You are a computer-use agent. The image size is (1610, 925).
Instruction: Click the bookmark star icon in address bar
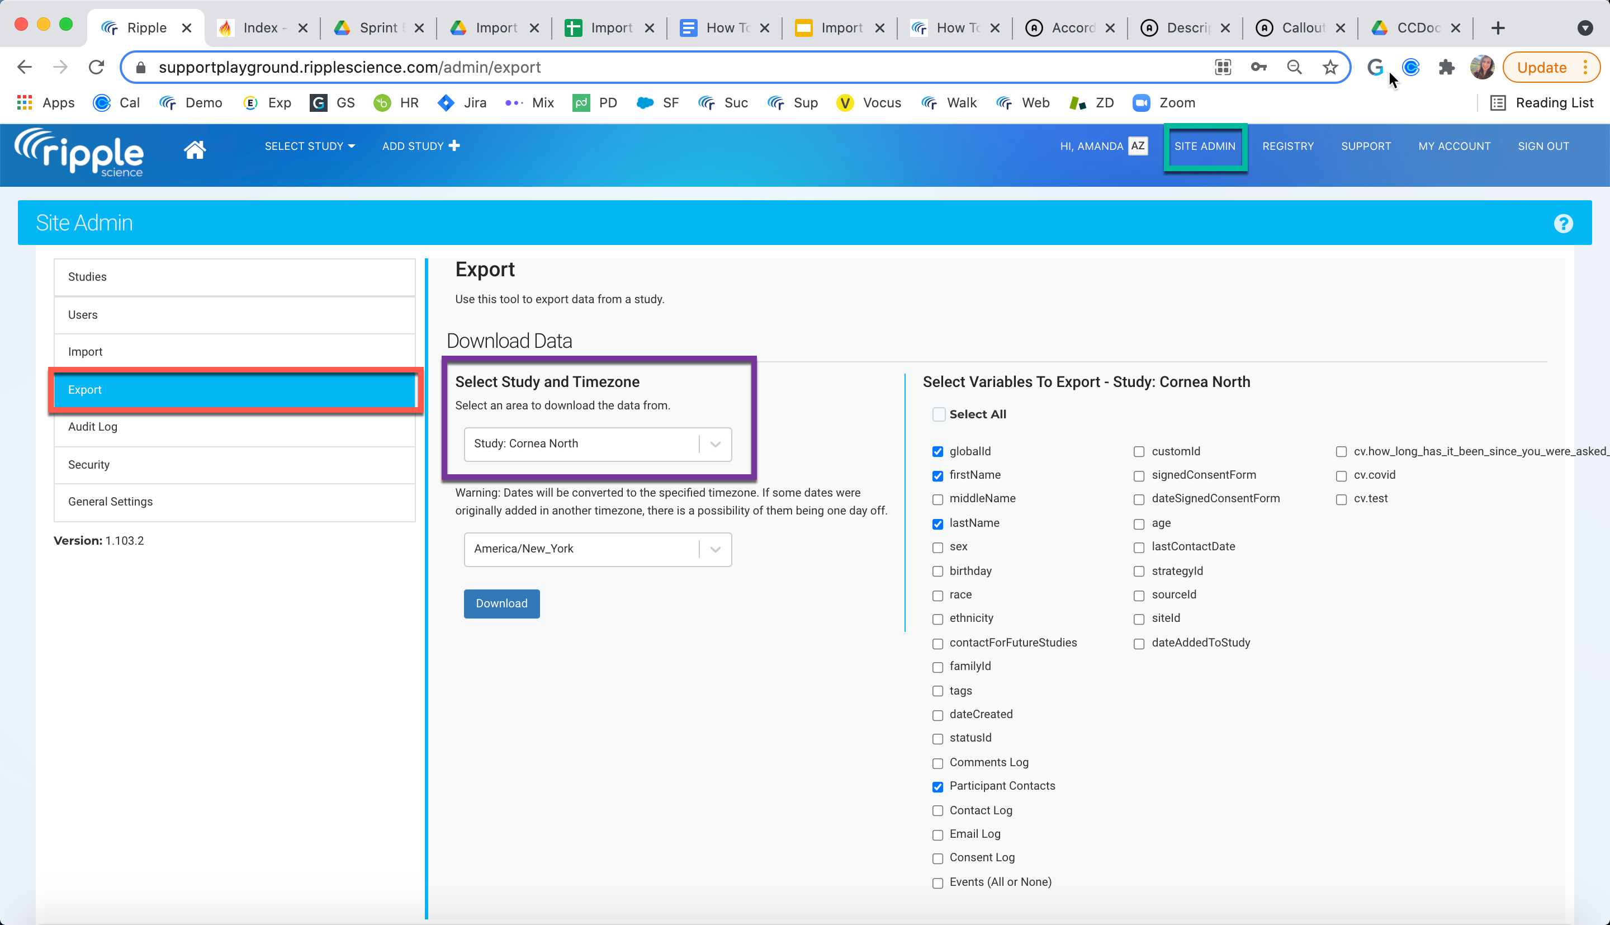(x=1330, y=67)
